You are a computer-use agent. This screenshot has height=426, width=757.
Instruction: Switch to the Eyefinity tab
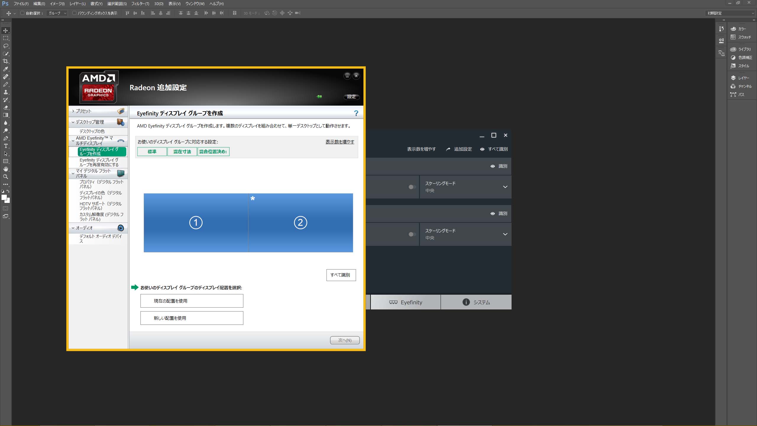pyautogui.click(x=405, y=302)
